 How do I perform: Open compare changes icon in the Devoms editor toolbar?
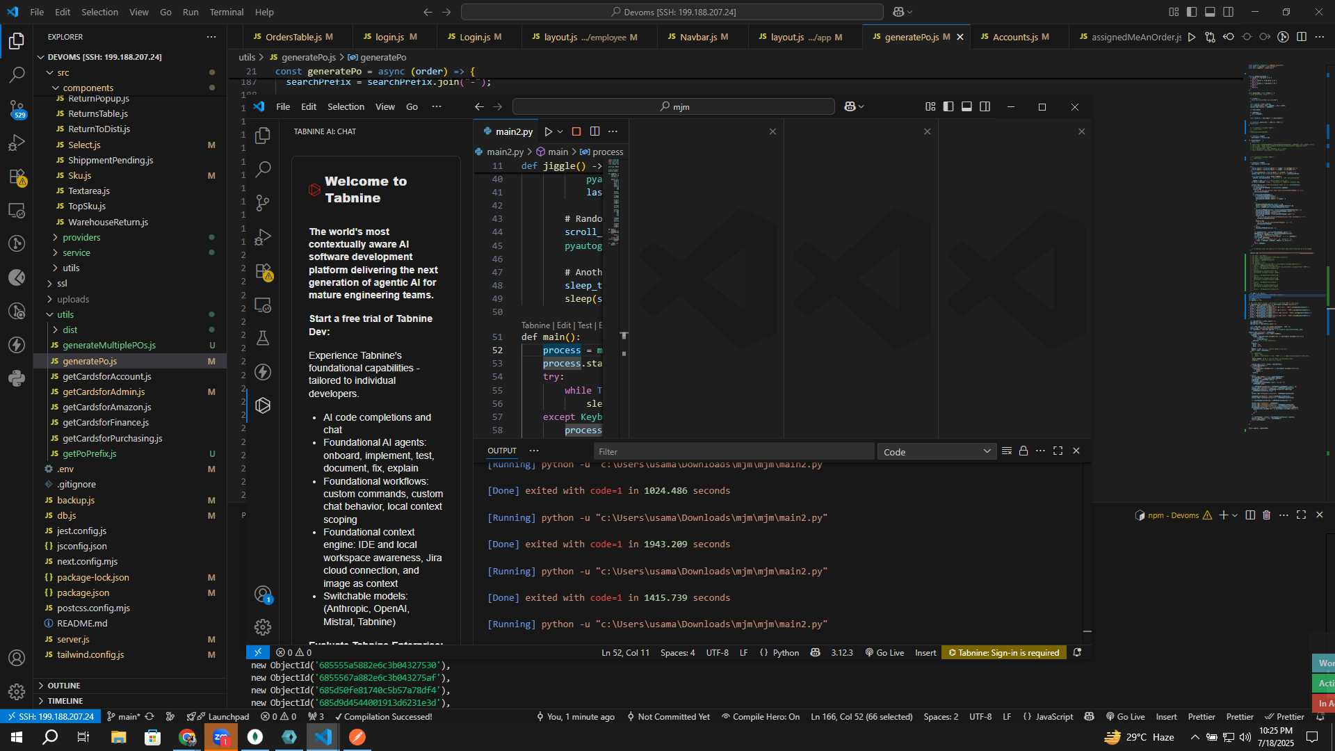point(1211,37)
